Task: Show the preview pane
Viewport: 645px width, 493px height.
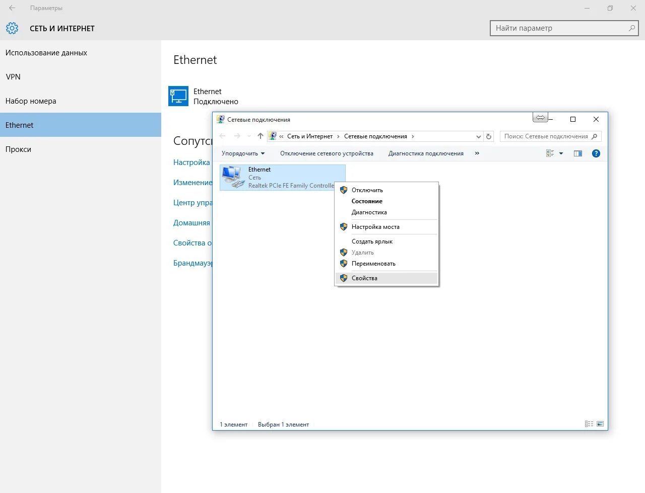Action: point(578,153)
